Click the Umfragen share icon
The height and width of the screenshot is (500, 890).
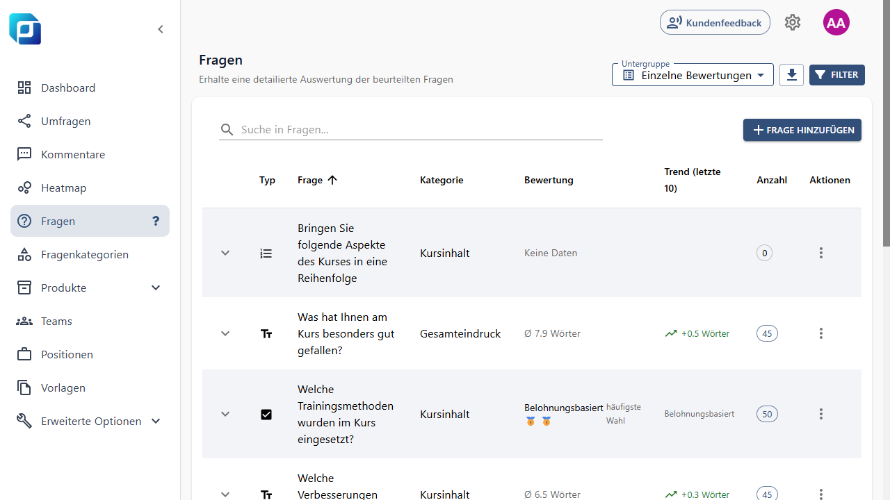click(24, 121)
